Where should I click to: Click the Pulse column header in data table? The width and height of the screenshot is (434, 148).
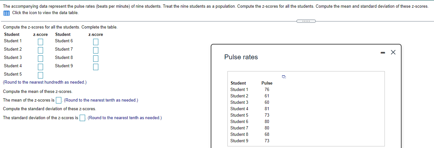pyautogui.click(x=267, y=83)
